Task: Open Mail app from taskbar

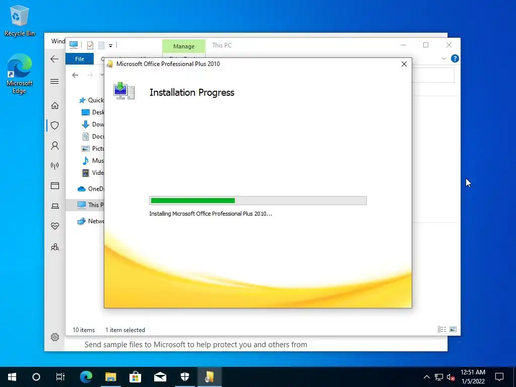Action: (x=160, y=377)
